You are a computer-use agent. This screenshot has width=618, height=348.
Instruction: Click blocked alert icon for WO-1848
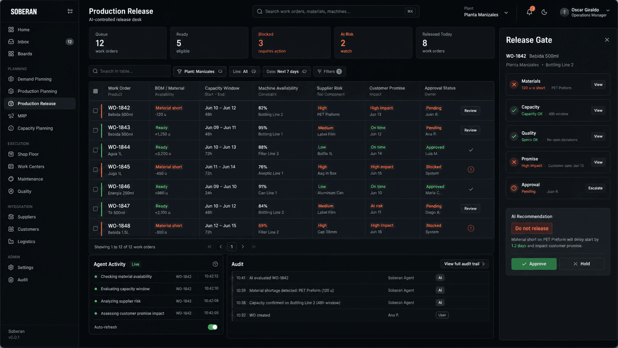click(x=471, y=228)
